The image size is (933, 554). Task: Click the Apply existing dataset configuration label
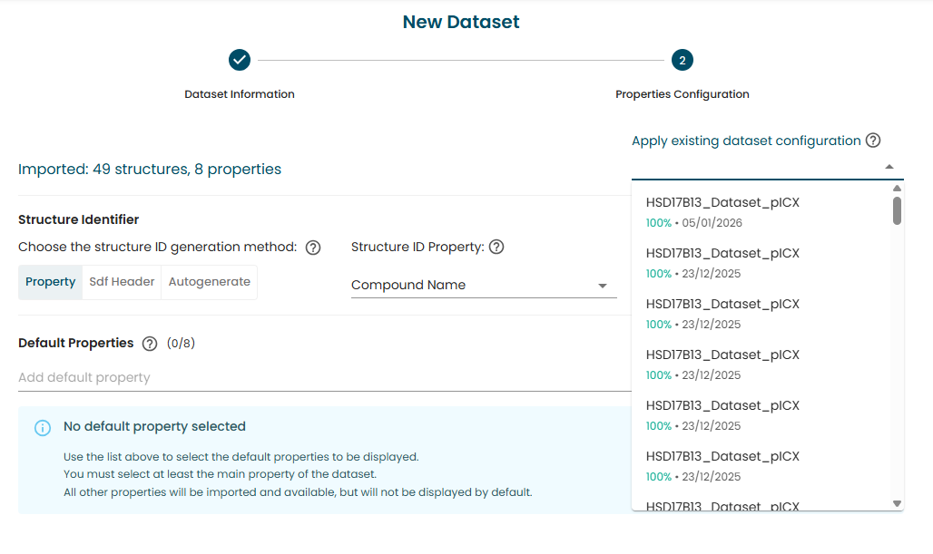click(746, 141)
